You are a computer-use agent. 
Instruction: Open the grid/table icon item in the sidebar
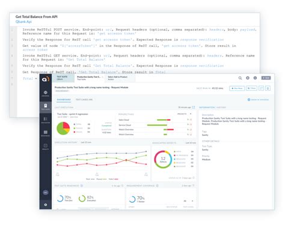click(46, 132)
